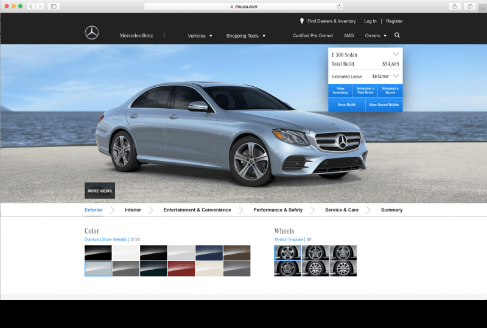Go forward with Safari's forward arrow
487x328 pixels.
pyautogui.click(x=40, y=6)
